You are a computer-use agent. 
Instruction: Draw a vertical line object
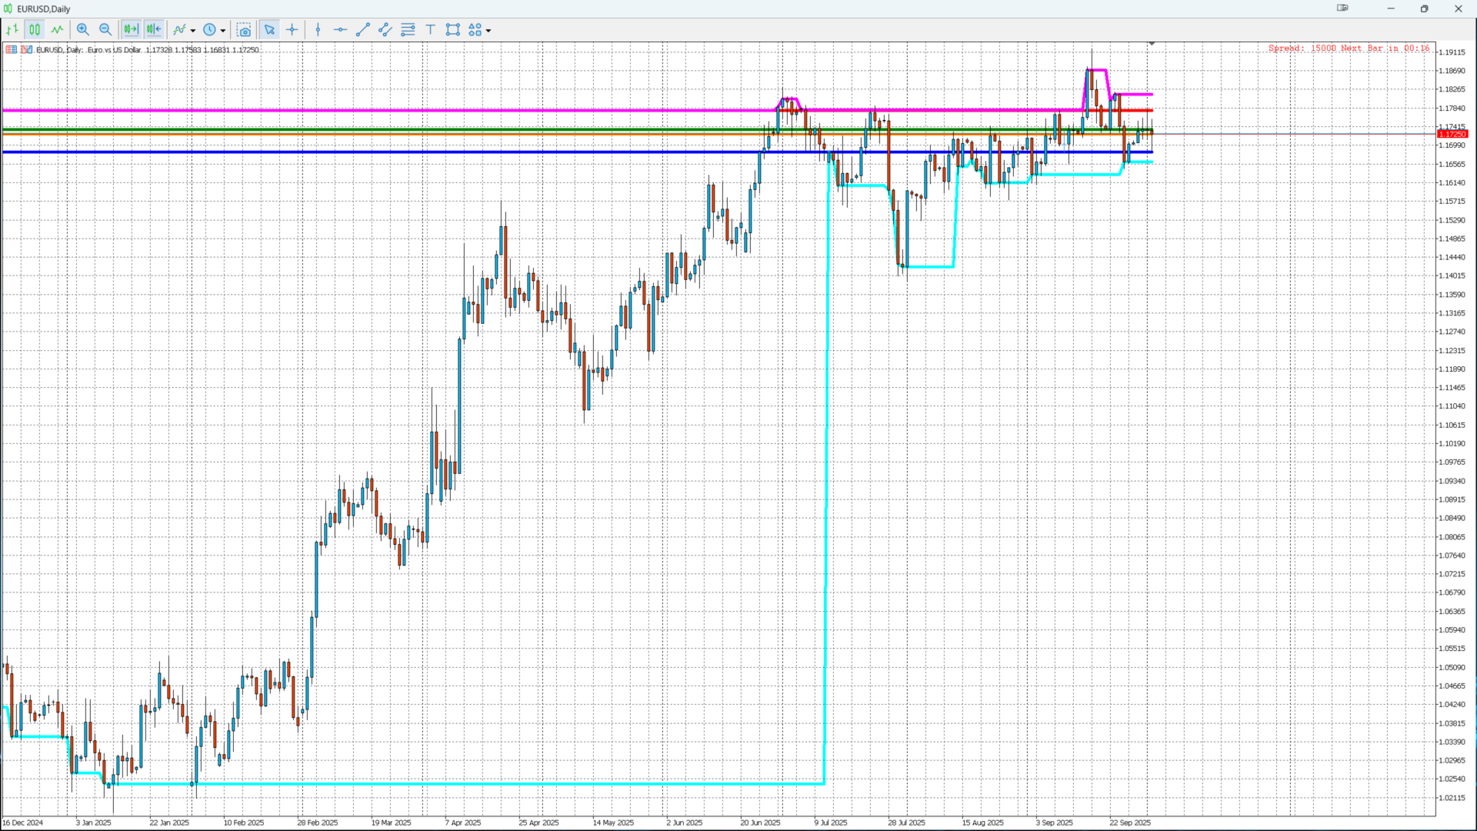(x=318, y=30)
